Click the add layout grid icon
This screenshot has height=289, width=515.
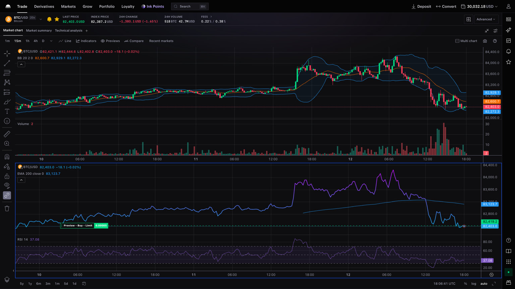tap(469, 19)
